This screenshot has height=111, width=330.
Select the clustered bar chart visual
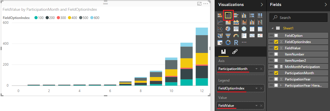[x=236, y=15]
